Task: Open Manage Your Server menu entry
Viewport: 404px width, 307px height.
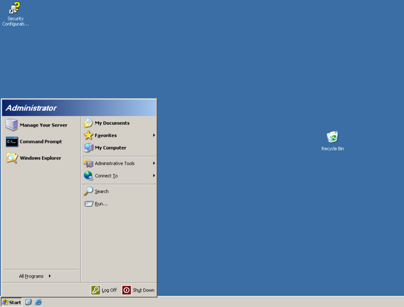Action: [x=41, y=125]
